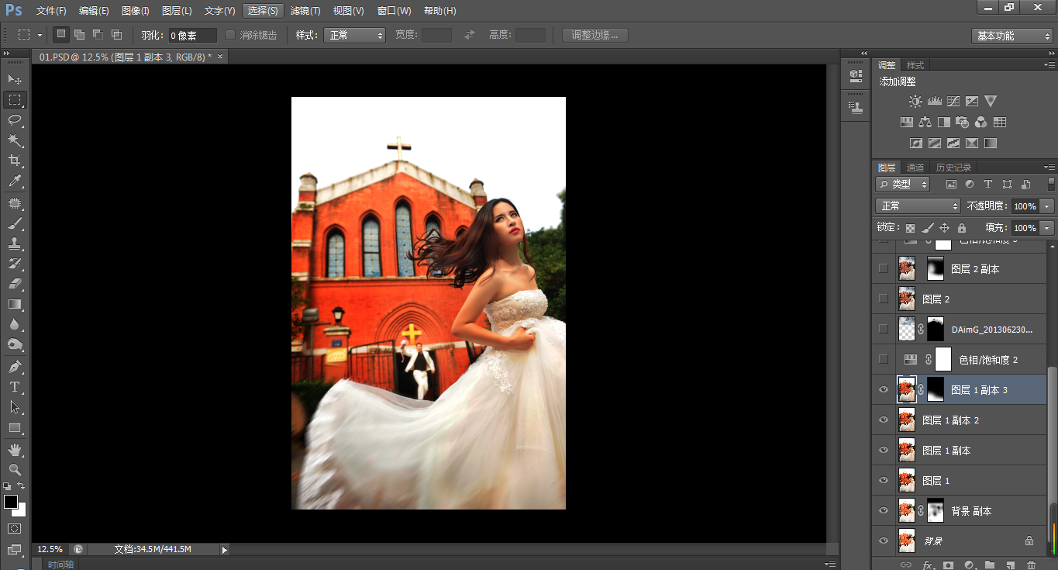The height and width of the screenshot is (570, 1058).
Task: Click the 12.5% zoom level field
Action: (50, 549)
